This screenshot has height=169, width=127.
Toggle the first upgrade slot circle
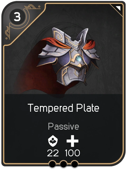(x=52, y=164)
